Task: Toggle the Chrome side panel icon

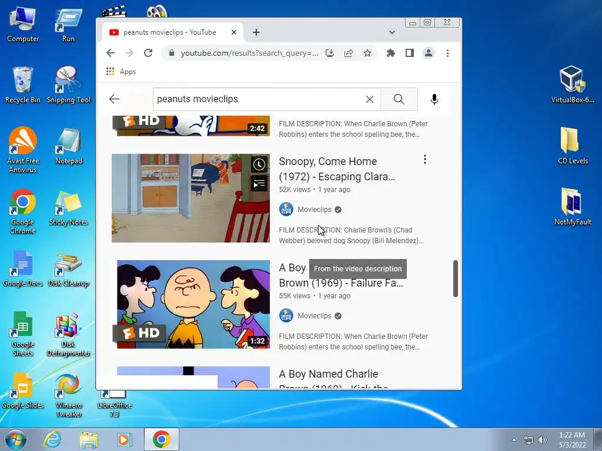Action: pyautogui.click(x=410, y=53)
